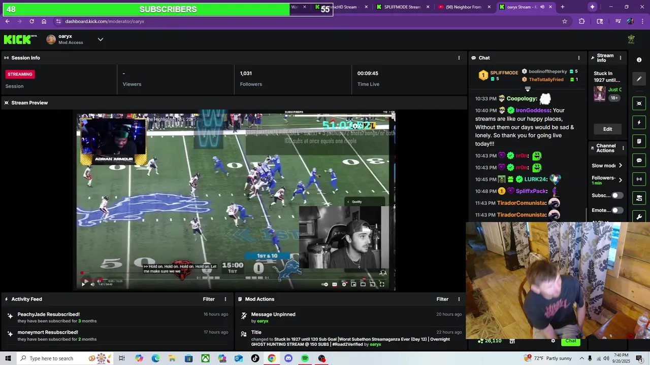Click the dashboard.kick.com address bar
This screenshot has height=365, width=650.
305,21
